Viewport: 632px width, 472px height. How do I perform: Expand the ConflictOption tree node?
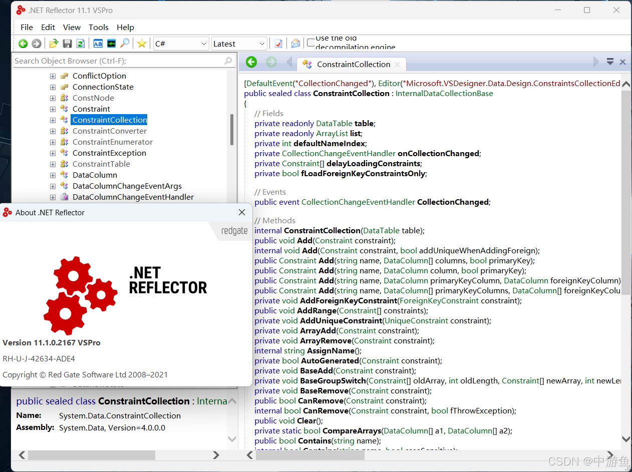tap(53, 76)
